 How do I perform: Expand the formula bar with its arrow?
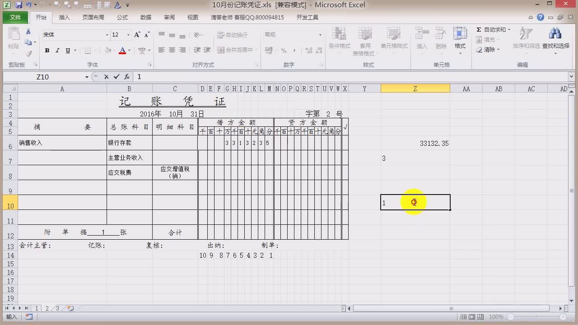click(x=571, y=77)
